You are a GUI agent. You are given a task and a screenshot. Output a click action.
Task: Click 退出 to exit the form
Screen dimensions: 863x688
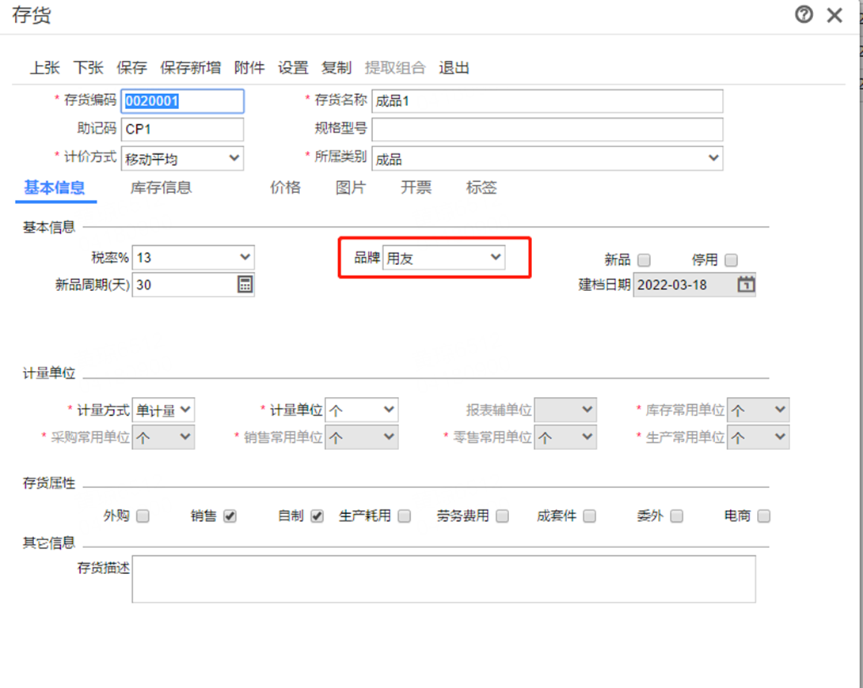coord(454,67)
